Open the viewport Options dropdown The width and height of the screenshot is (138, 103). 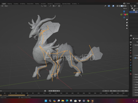click(125, 9)
